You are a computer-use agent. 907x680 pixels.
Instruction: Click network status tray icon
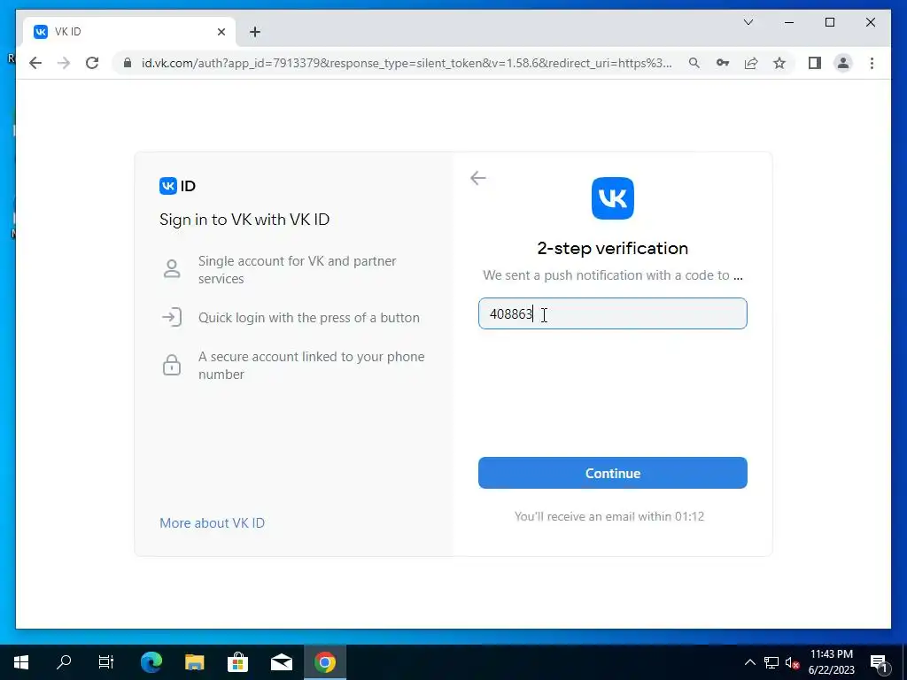click(x=771, y=662)
